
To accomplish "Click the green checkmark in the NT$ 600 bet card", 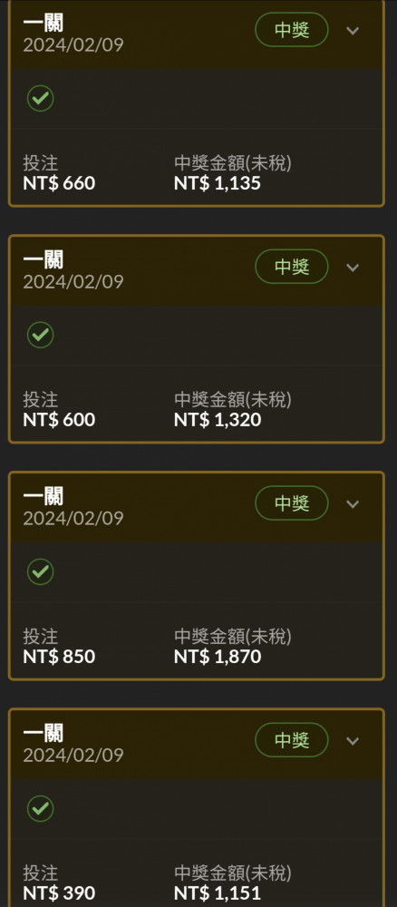I will click(x=41, y=335).
